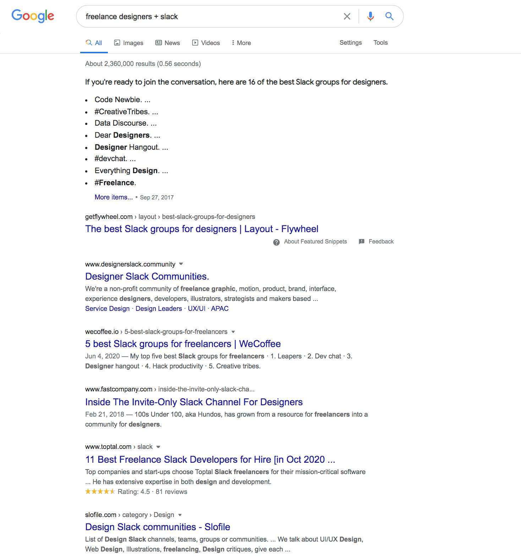The image size is (521, 560).
Task: Start voice search with microphone icon
Action: [370, 16]
